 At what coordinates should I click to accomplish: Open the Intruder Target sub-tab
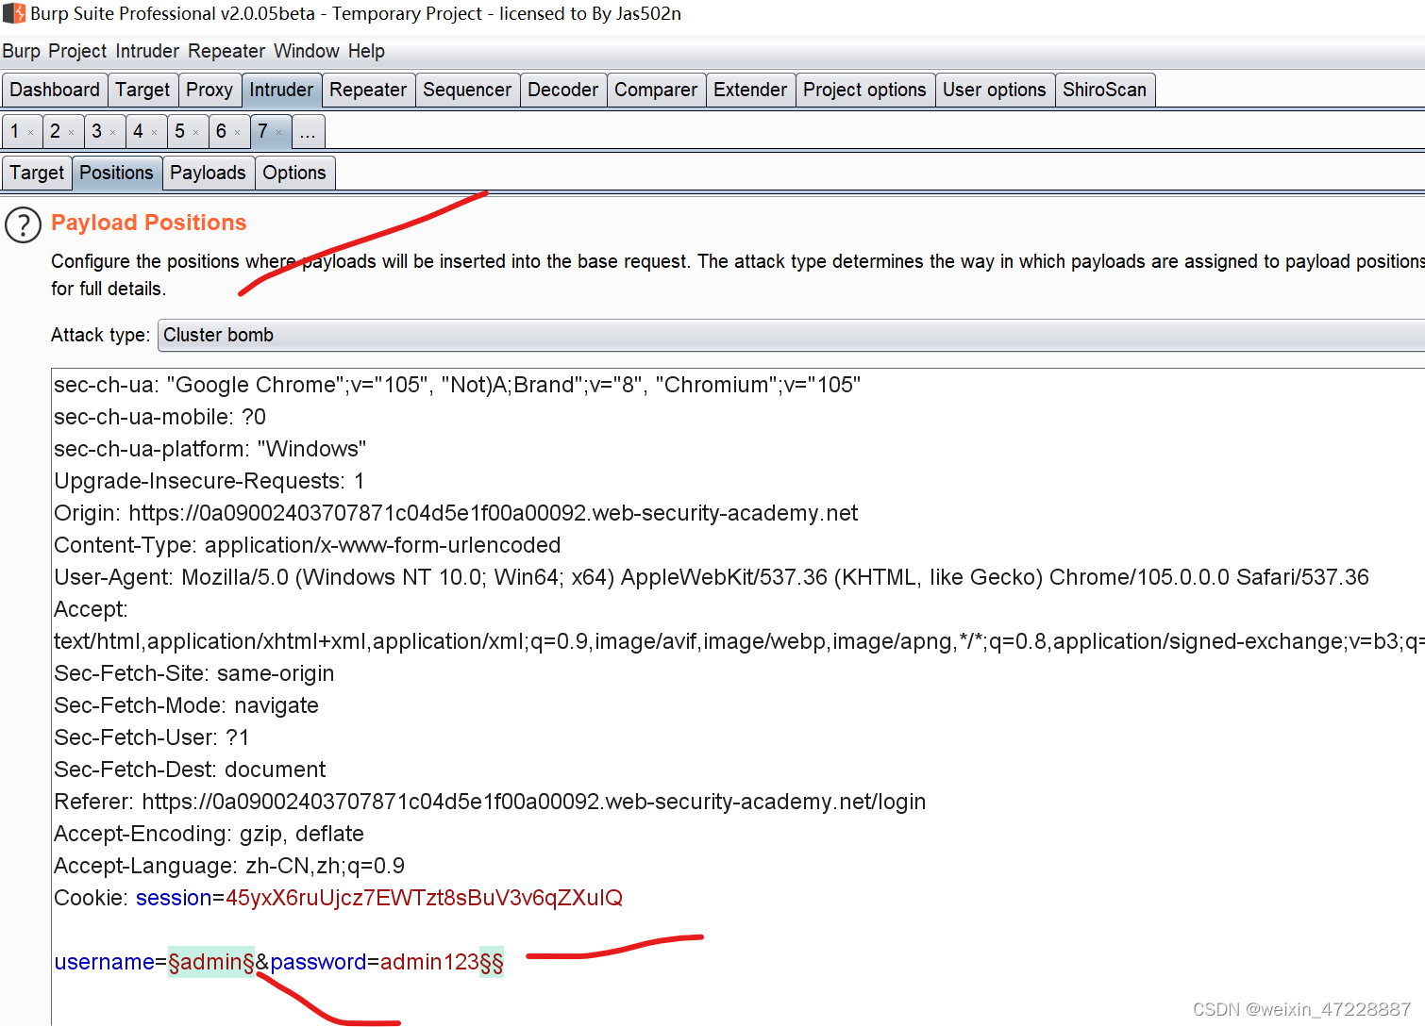point(37,173)
